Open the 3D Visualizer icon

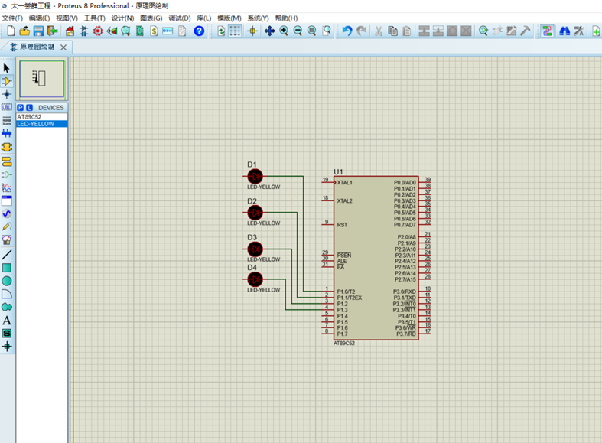(x=112, y=31)
